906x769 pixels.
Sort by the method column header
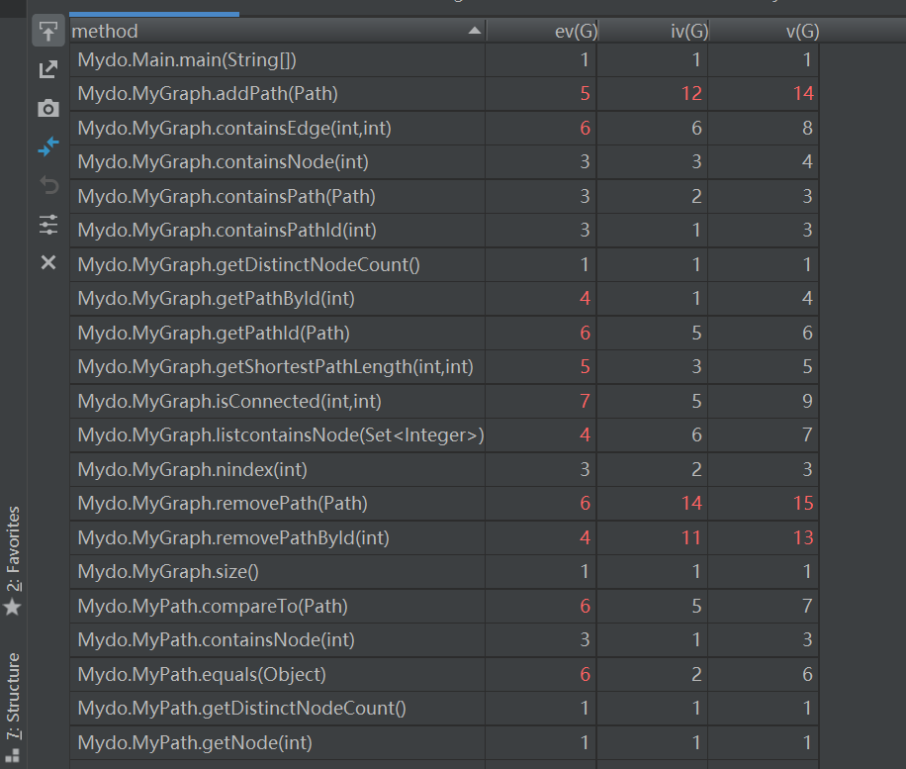tap(277, 31)
